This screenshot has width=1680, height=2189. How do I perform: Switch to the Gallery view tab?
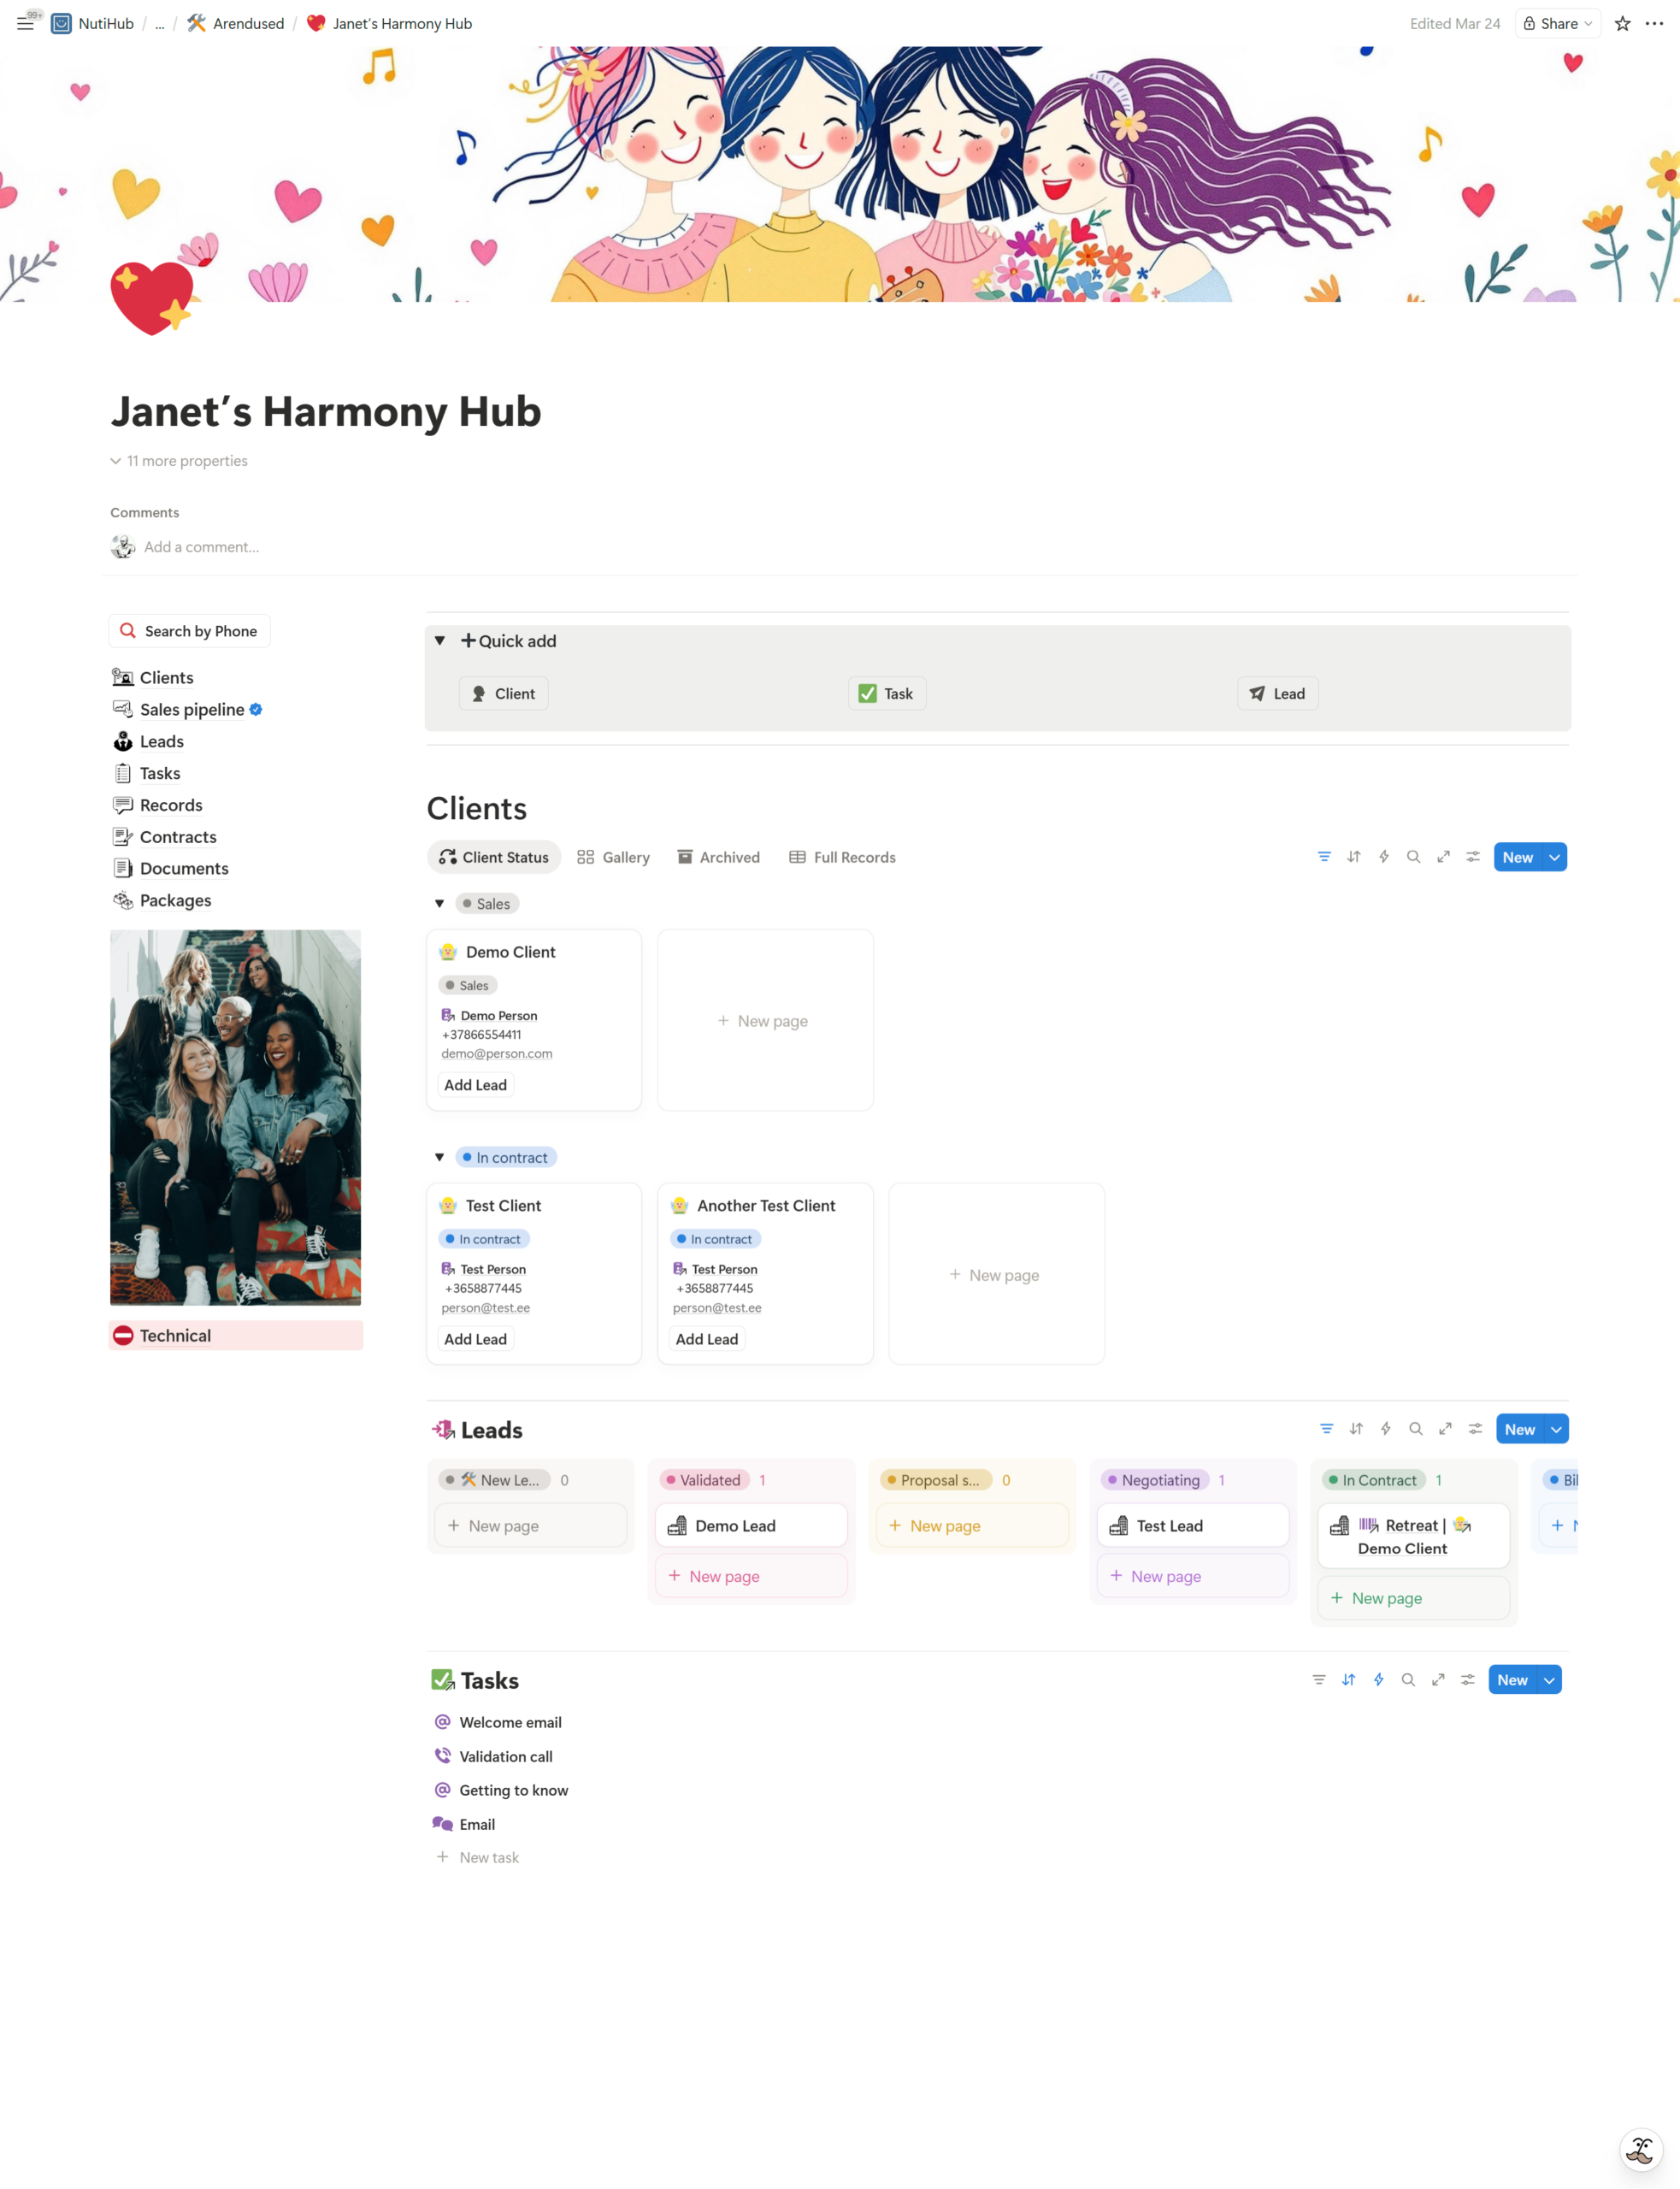coord(613,856)
